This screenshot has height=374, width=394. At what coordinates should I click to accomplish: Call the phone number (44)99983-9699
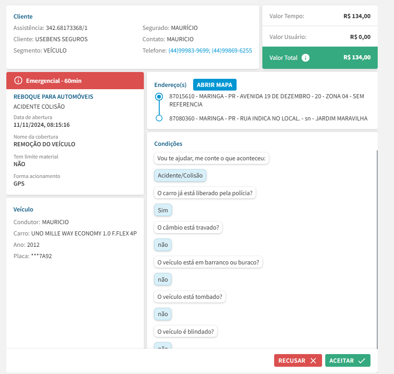coord(189,51)
